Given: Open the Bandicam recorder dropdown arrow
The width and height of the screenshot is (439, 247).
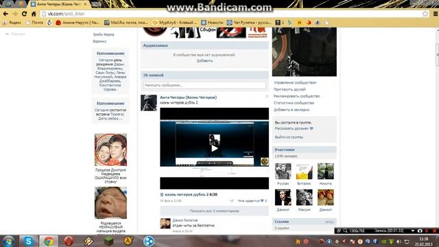Looking at the screenshot, I should coord(413,231).
